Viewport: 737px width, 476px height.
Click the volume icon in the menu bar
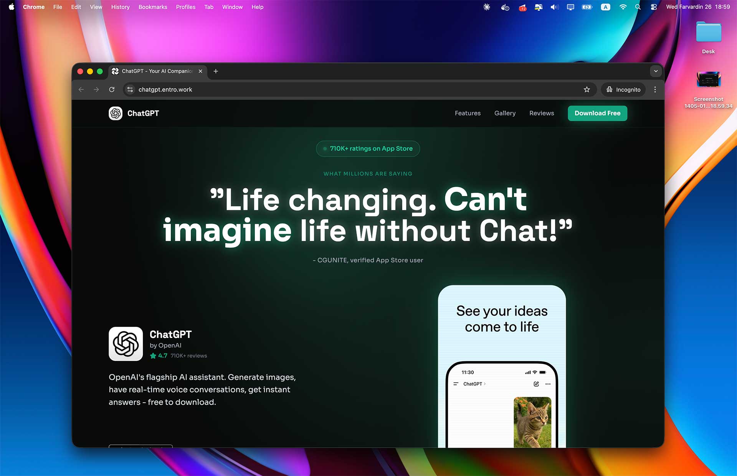(554, 7)
